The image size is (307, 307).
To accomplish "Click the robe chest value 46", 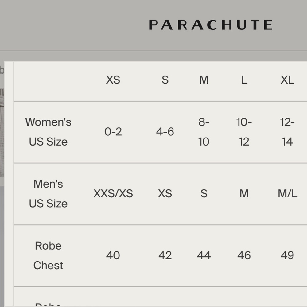I will [x=244, y=255].
